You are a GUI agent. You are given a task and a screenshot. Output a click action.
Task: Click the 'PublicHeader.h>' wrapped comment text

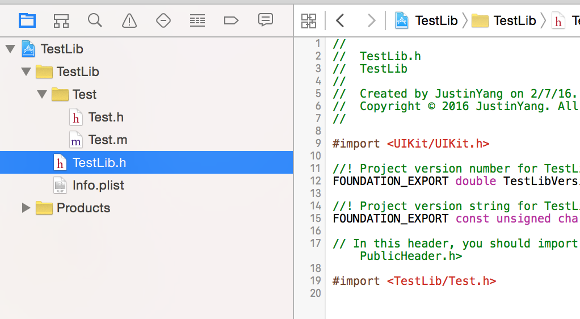tap(411, 256)
